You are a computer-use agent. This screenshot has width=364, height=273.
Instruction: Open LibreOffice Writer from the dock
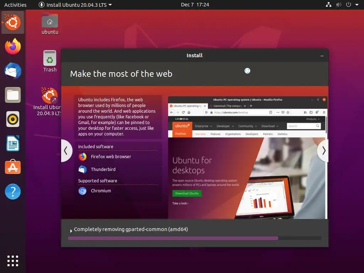point(13,143)
